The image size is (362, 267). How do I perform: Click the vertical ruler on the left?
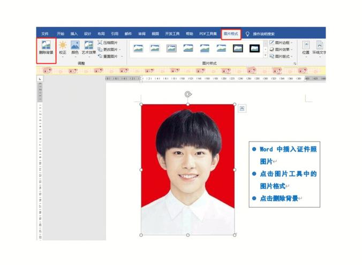point(40,161)
